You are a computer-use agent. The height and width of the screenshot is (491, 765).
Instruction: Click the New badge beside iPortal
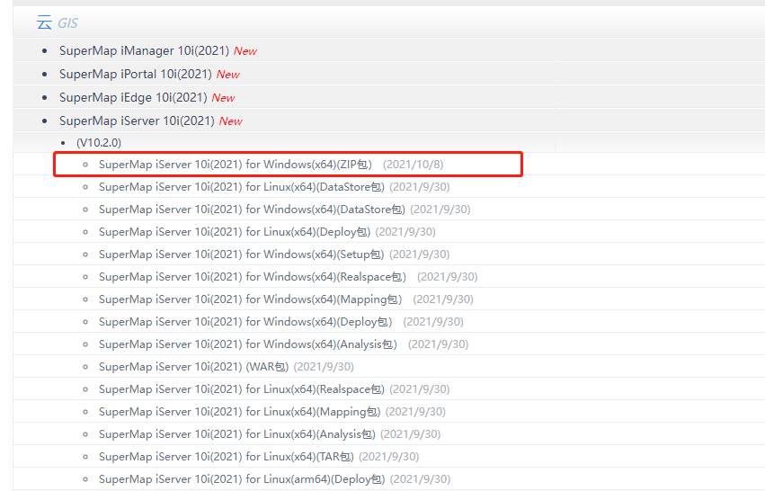(x=228, y=75)
